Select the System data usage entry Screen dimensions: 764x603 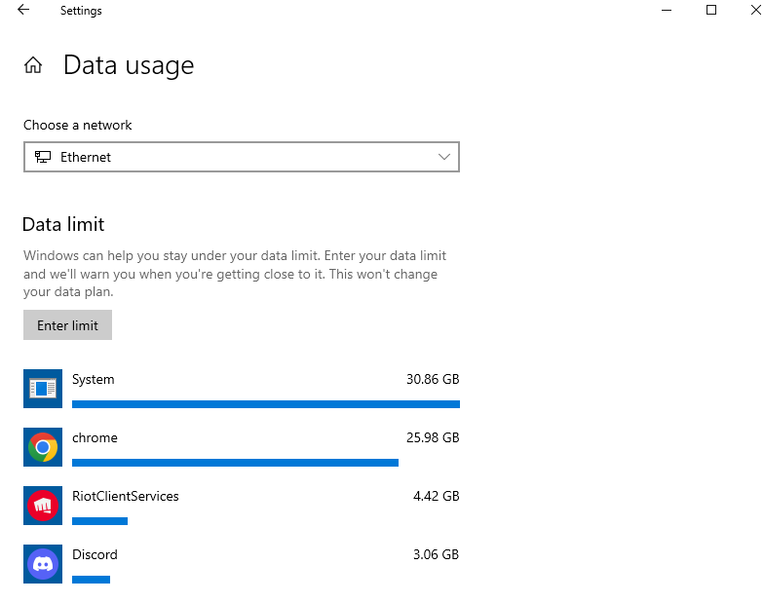(94, 379)
